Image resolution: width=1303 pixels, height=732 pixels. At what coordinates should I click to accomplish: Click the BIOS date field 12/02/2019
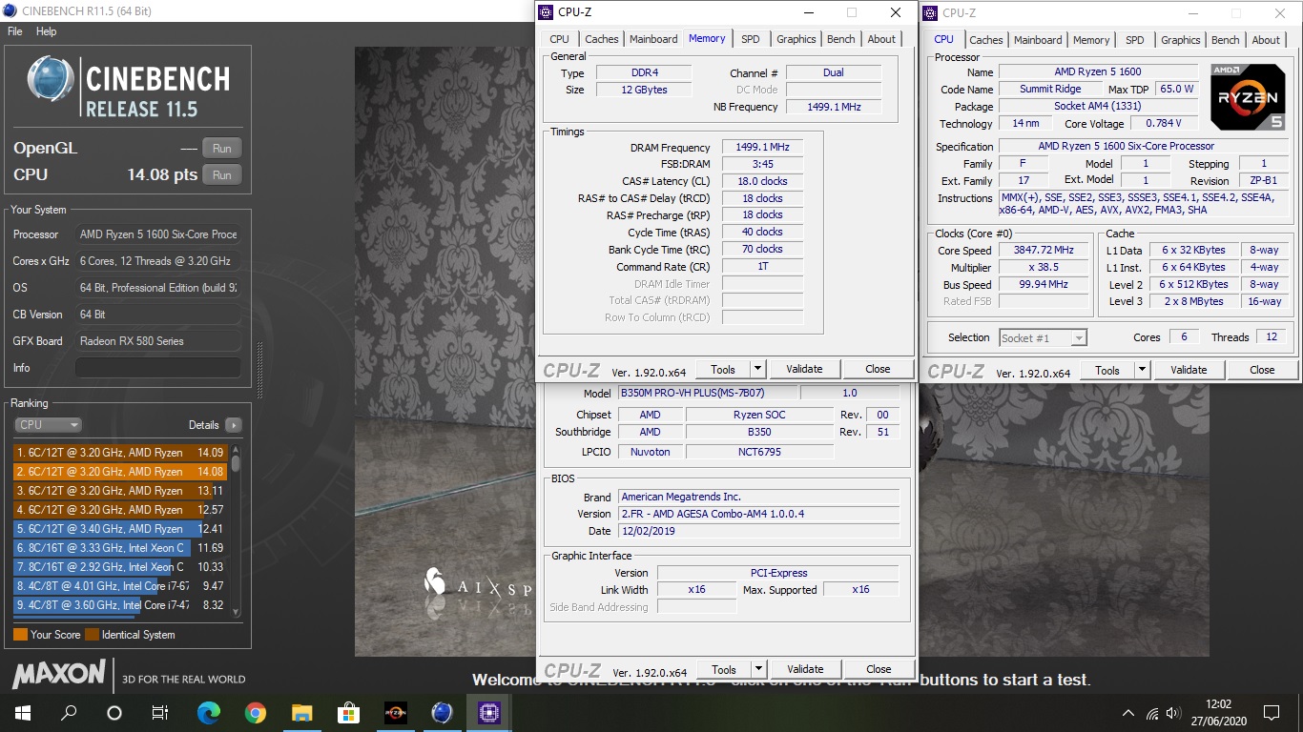pos(759,531)
